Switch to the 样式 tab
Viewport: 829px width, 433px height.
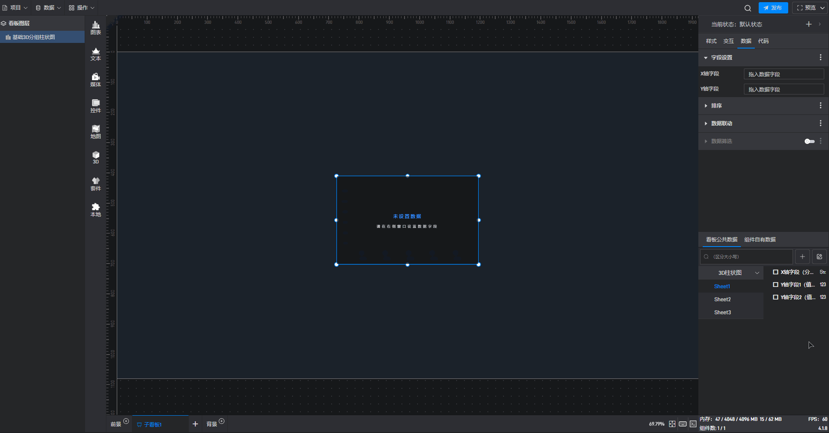click(711, 41)
